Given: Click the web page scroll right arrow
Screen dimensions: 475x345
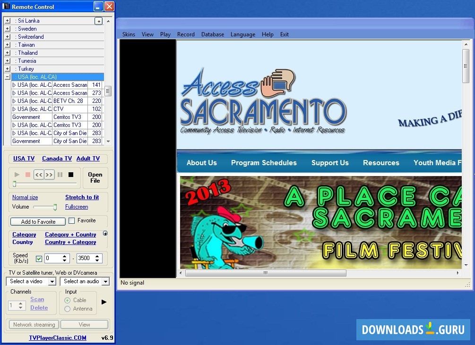Looking at the screenshot, I should [x=458, y=273].
